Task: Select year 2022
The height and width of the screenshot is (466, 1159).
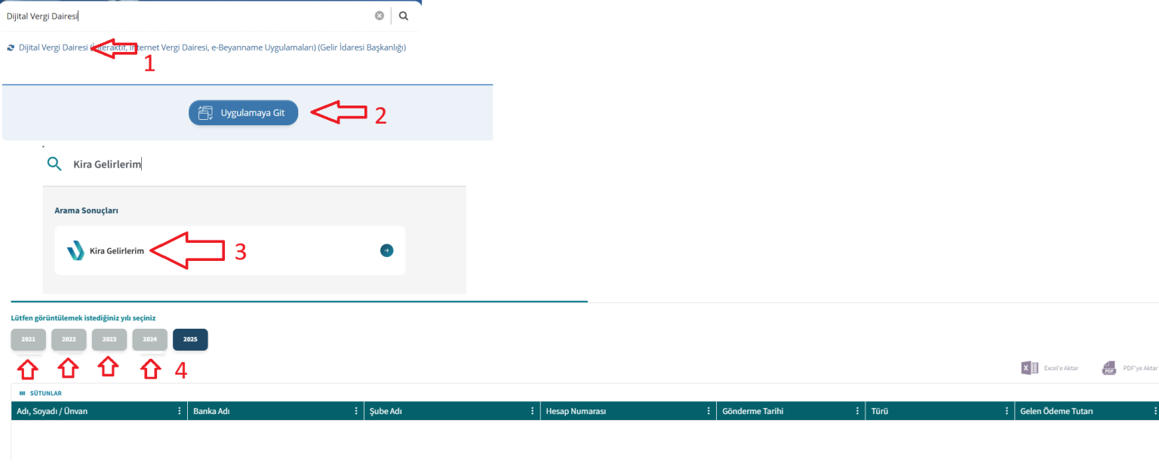Action: point(69,339)
